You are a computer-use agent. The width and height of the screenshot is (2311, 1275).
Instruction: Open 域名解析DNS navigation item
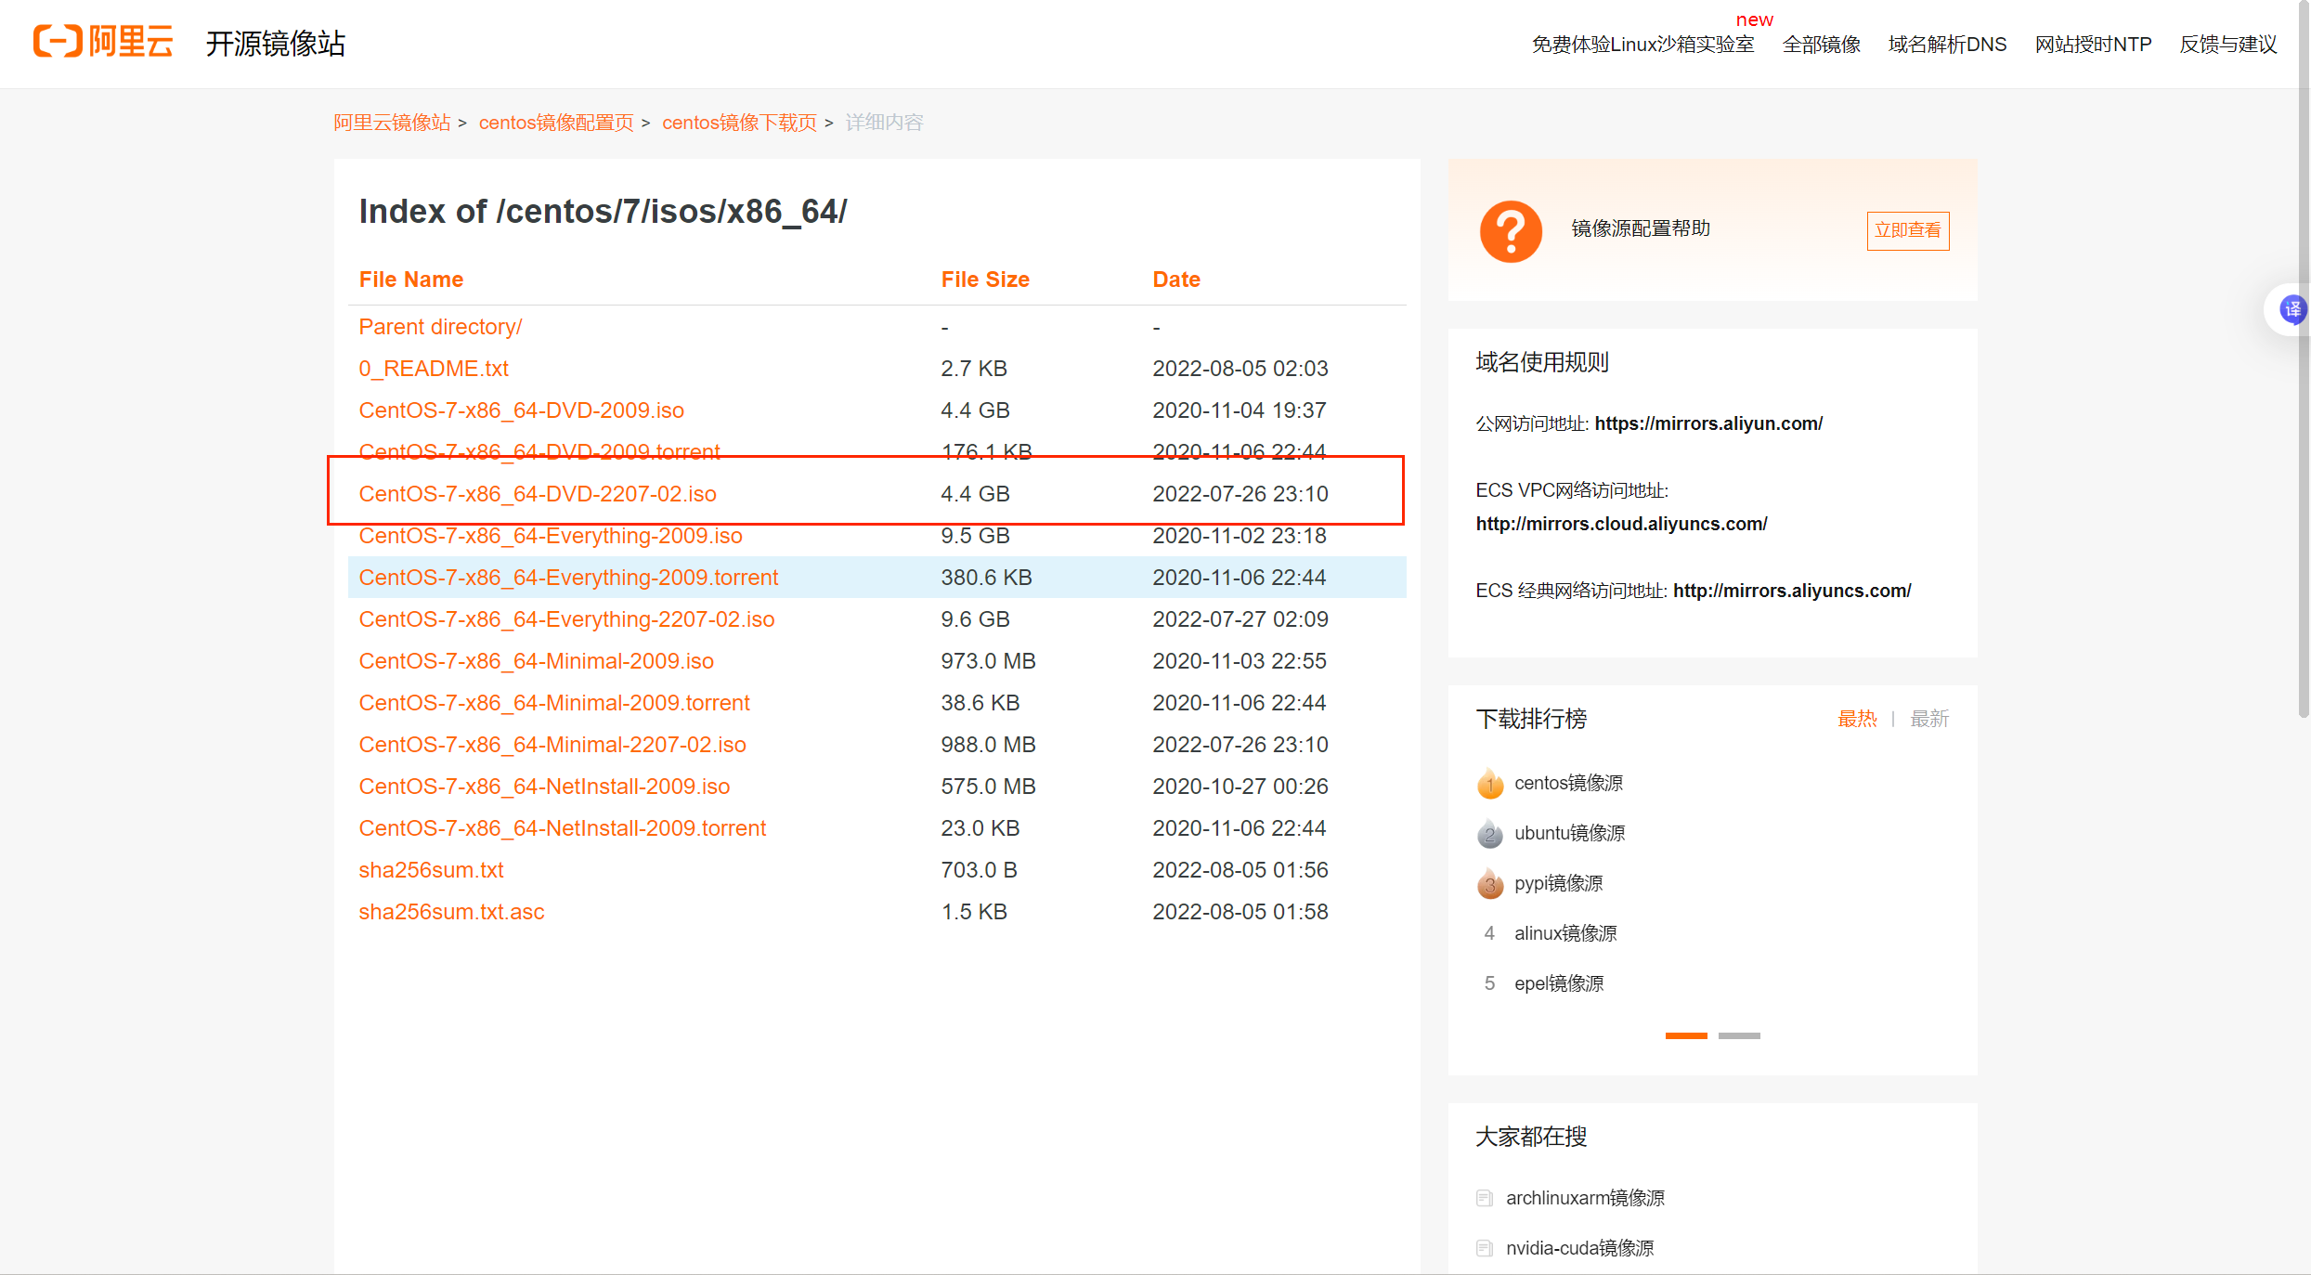[1947, 45]
